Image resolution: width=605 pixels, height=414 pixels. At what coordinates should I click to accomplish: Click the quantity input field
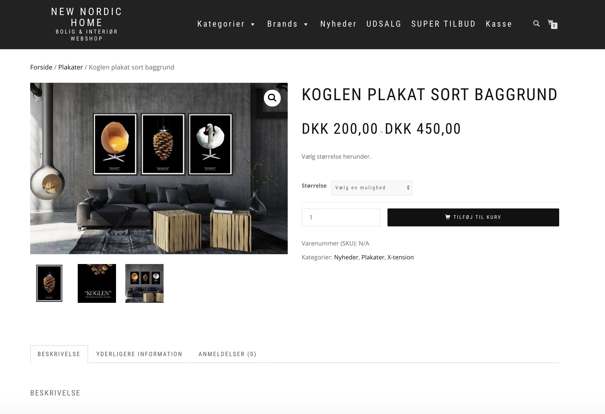pos(341,217)
